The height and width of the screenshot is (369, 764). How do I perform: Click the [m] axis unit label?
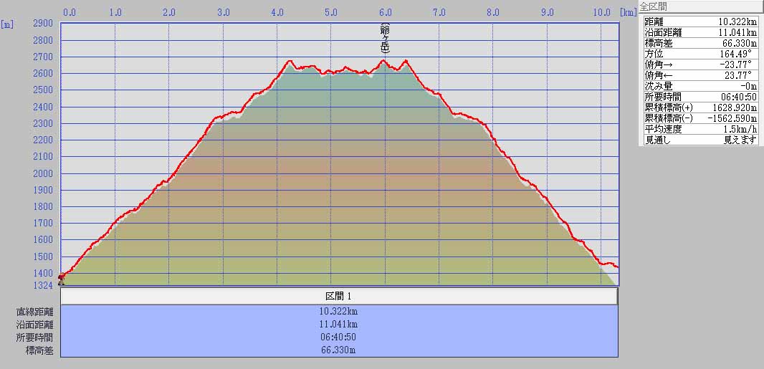[7, 25]
